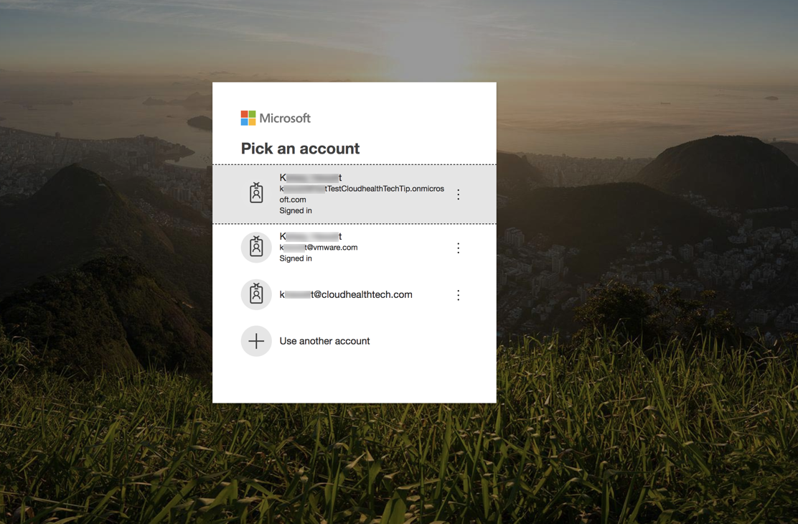Click the badge icon beside vmware.com account
The height and width of the screenshot is (524, 798).
pos(256,248)
